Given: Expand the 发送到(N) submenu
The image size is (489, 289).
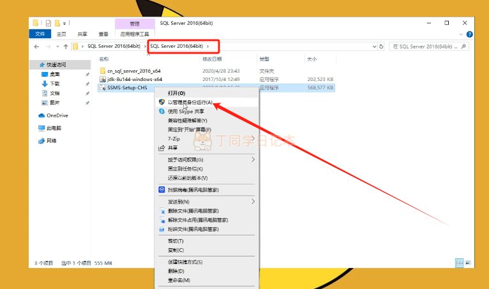Looking at the screenshot, I should point(207,202).
